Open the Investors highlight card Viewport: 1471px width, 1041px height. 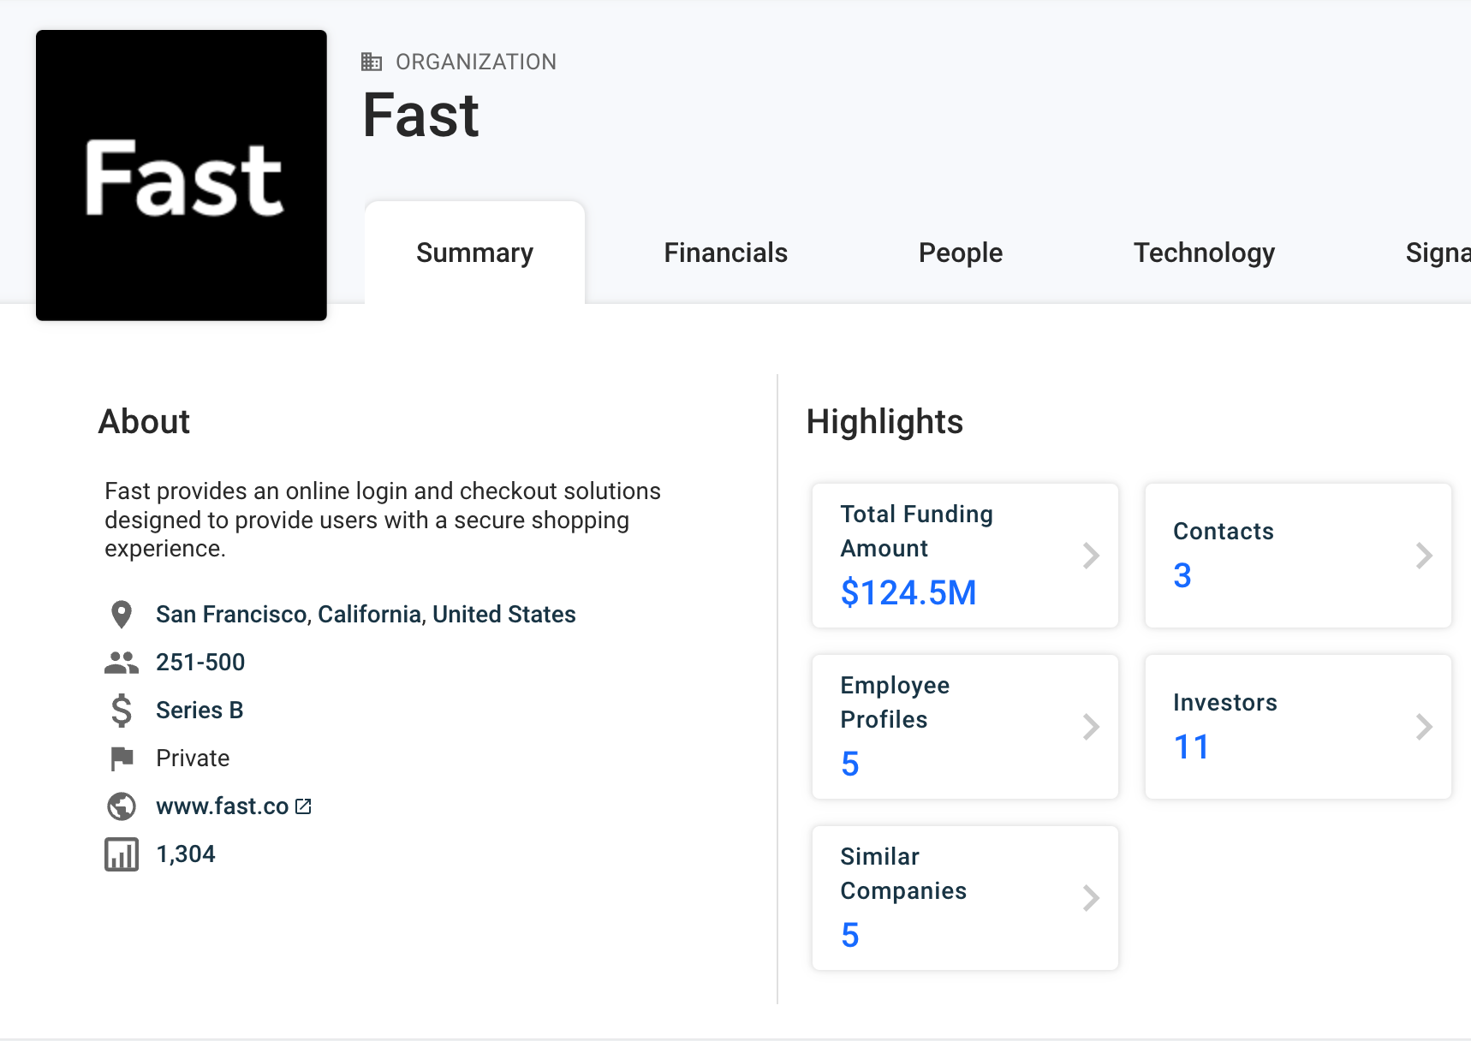pos(1298,727)
